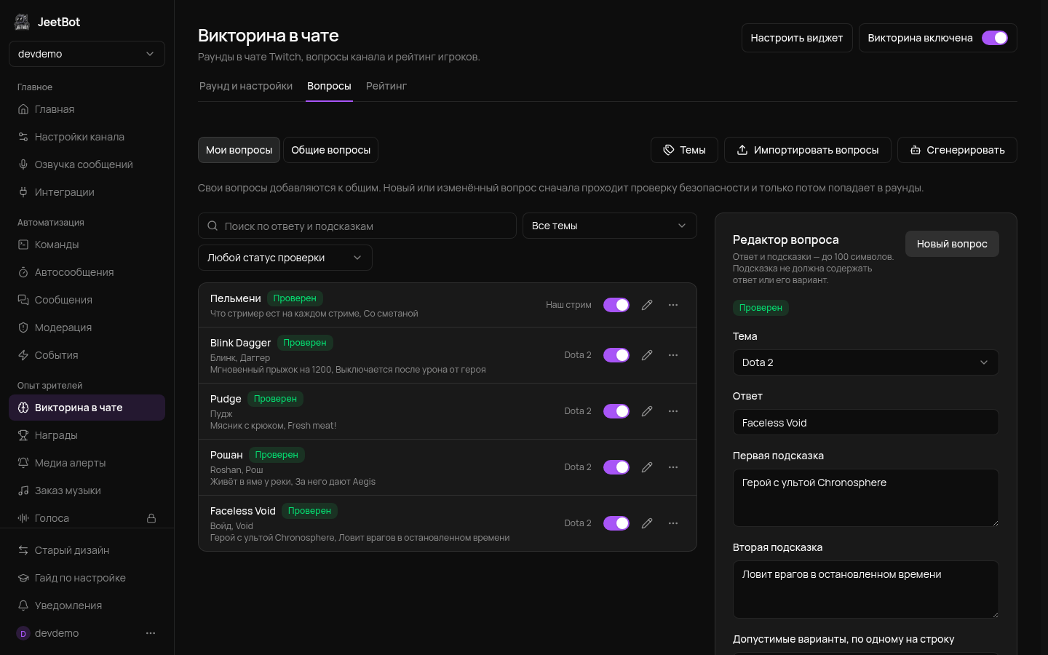Screen dimensions: 1048x655
Task: Open События section
Action: pyautogui.click(x=87, y=355)
